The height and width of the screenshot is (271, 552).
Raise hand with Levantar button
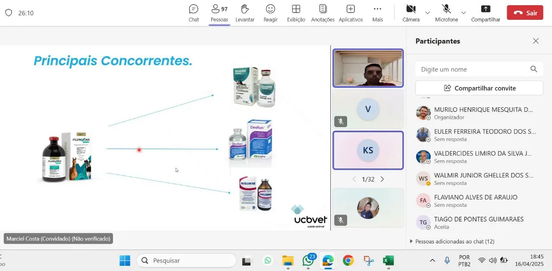coord(245,13)
